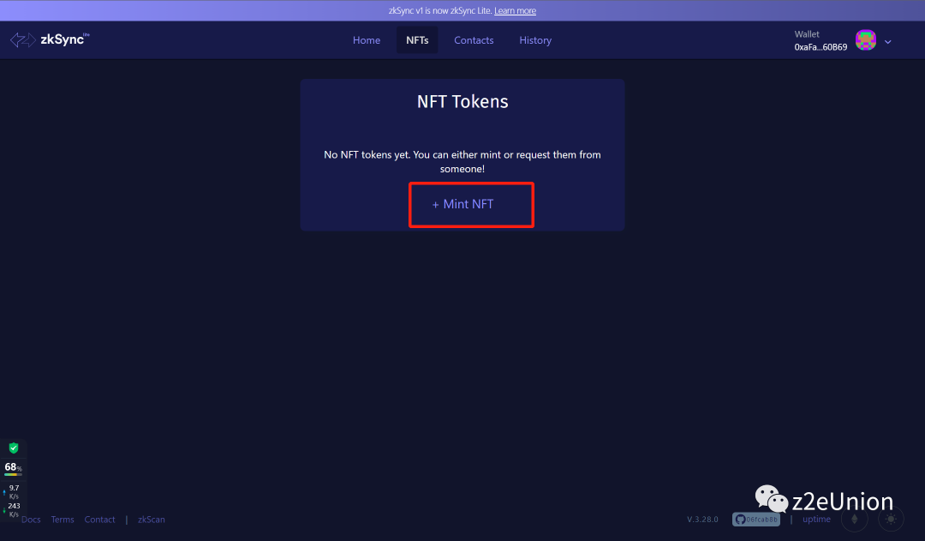Expand the wallet account dropdown chevron
Viewport: 925px width, 541px height.
(x=888, y=41)
